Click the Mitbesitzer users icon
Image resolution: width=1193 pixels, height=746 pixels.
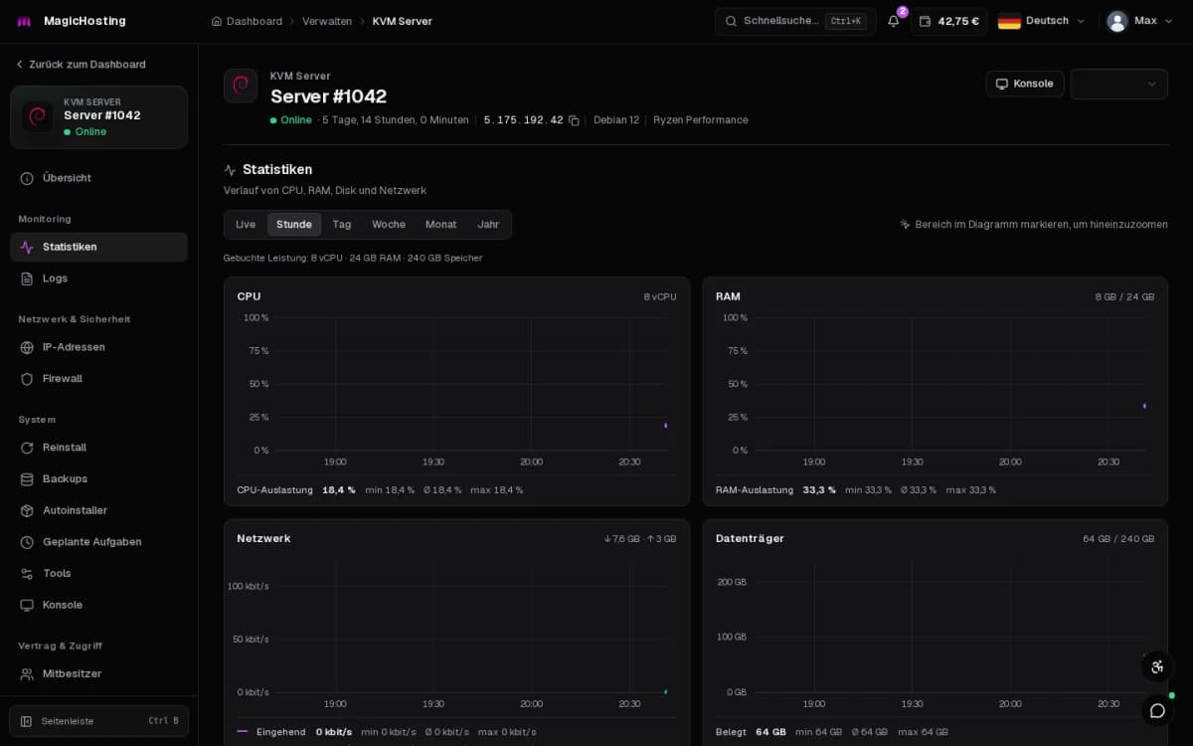click(x=27, y=673)
